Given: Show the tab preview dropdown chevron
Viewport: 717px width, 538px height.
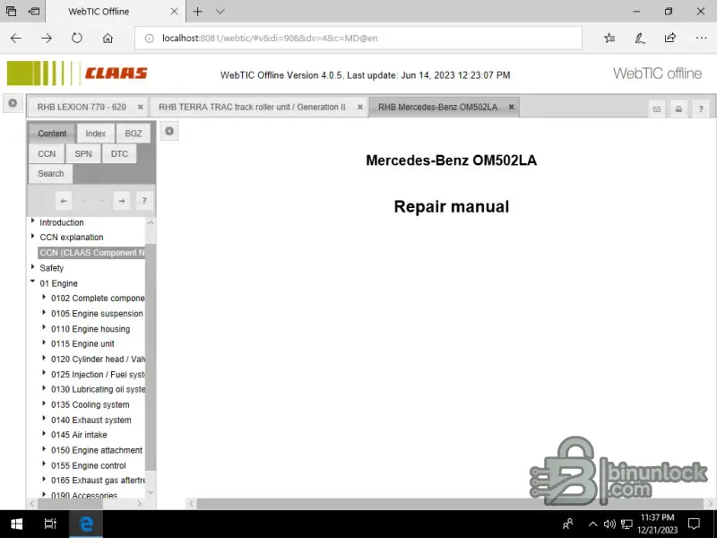Looking at the screenshot, I should coord(220,12).
